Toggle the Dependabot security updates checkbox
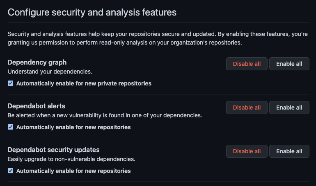 pos(11,171)
